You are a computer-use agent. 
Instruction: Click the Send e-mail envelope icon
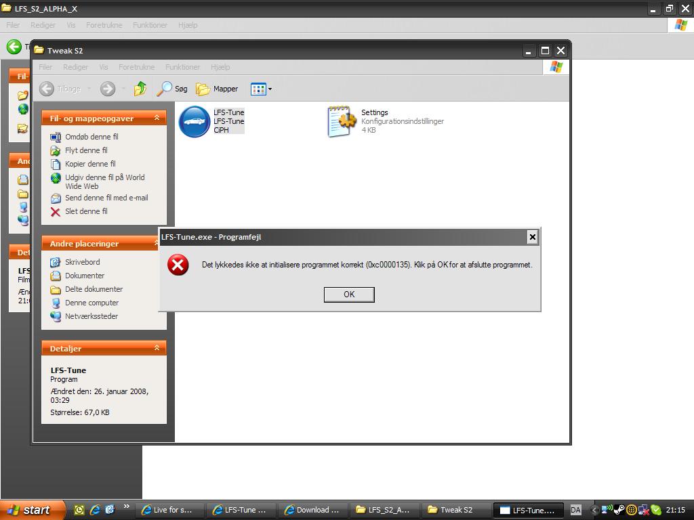point(56,198)
